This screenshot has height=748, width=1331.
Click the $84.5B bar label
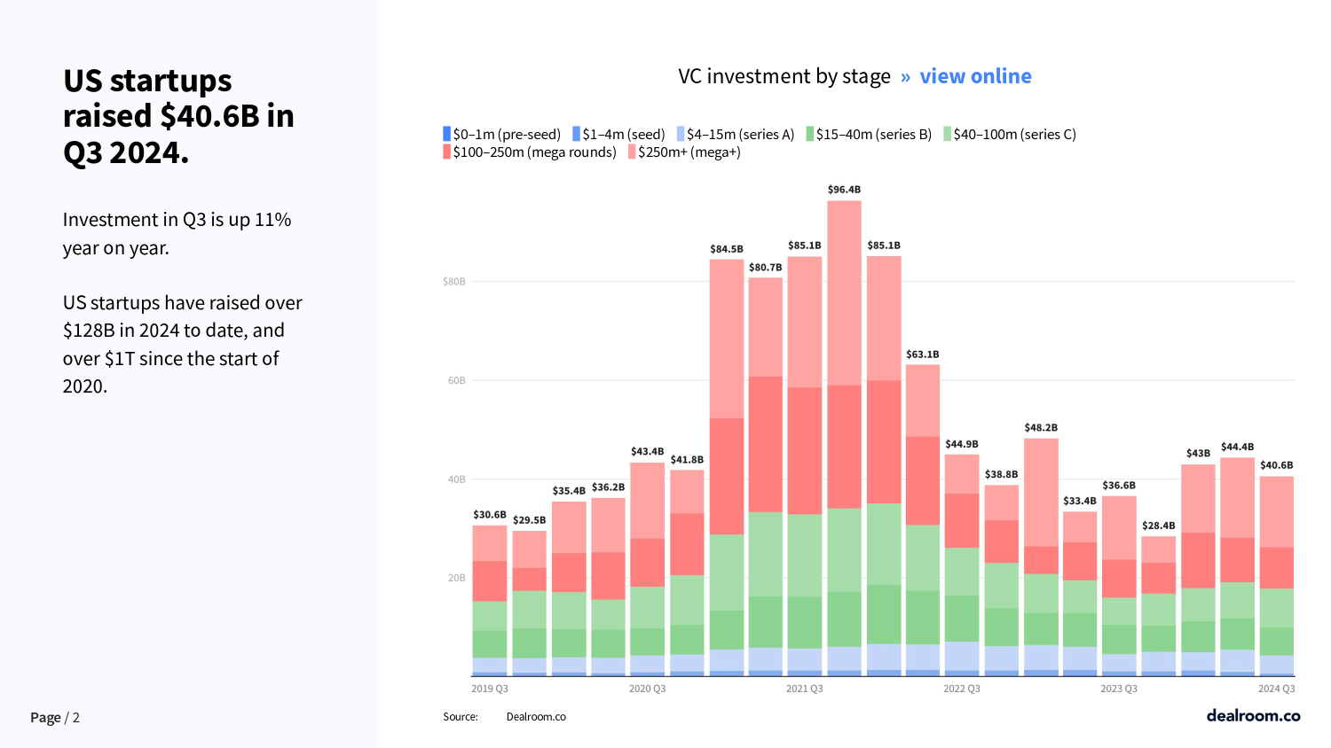click(x=727, y=249)
